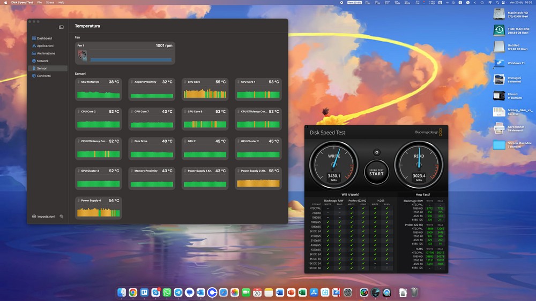
Task: Open the Stress menu
Action: [50, 3]
